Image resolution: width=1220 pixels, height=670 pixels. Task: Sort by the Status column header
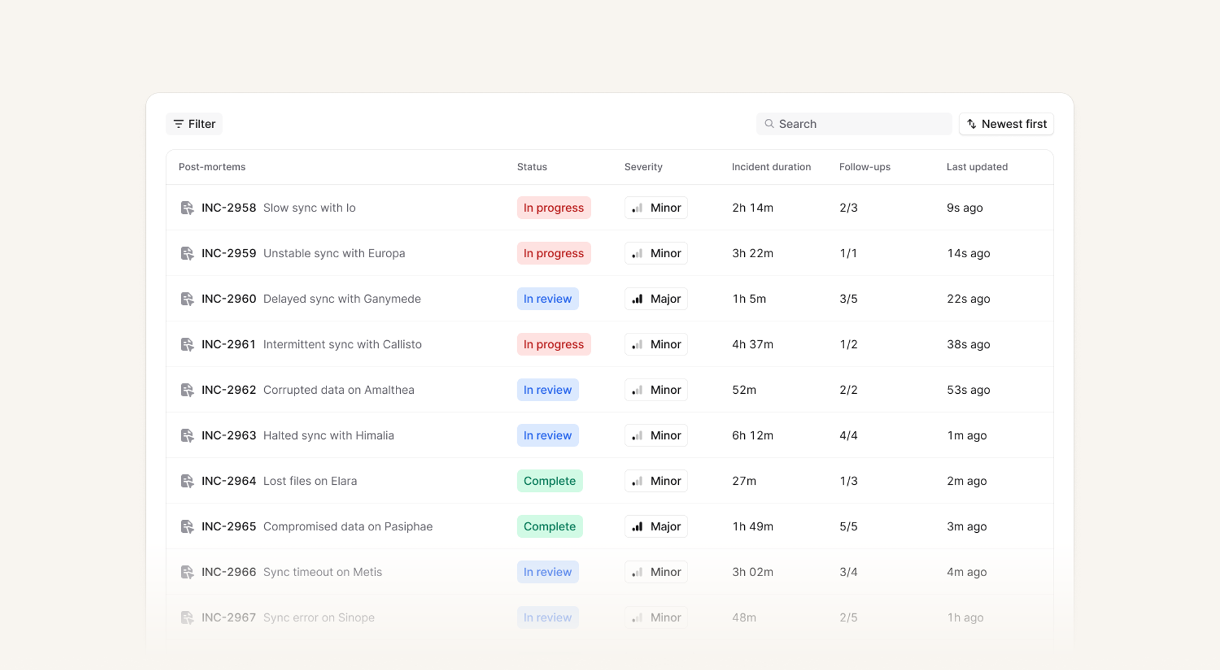pos(532,167)
